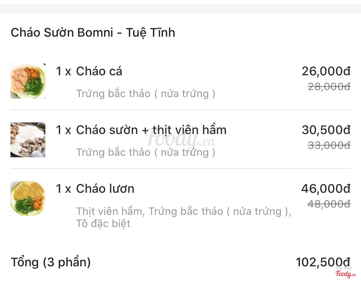Click the crossed-out 33,000đ original price
Image resolution: width=361 pixels, height=282 pixels.
[x=329, y=145]
